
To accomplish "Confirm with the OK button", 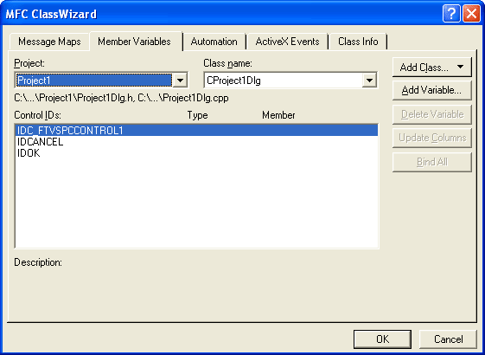I will (383, 339).
